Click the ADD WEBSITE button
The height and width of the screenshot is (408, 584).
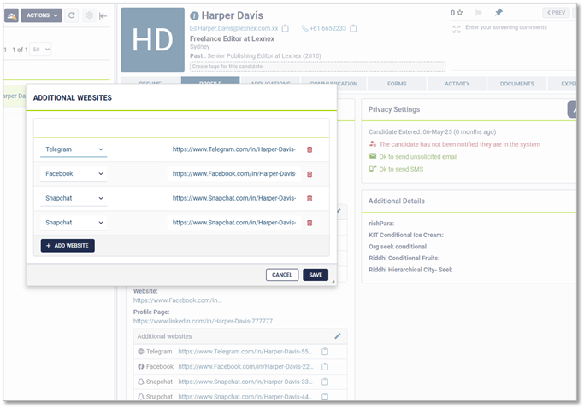pyautogui.click(x=68, y=246)
